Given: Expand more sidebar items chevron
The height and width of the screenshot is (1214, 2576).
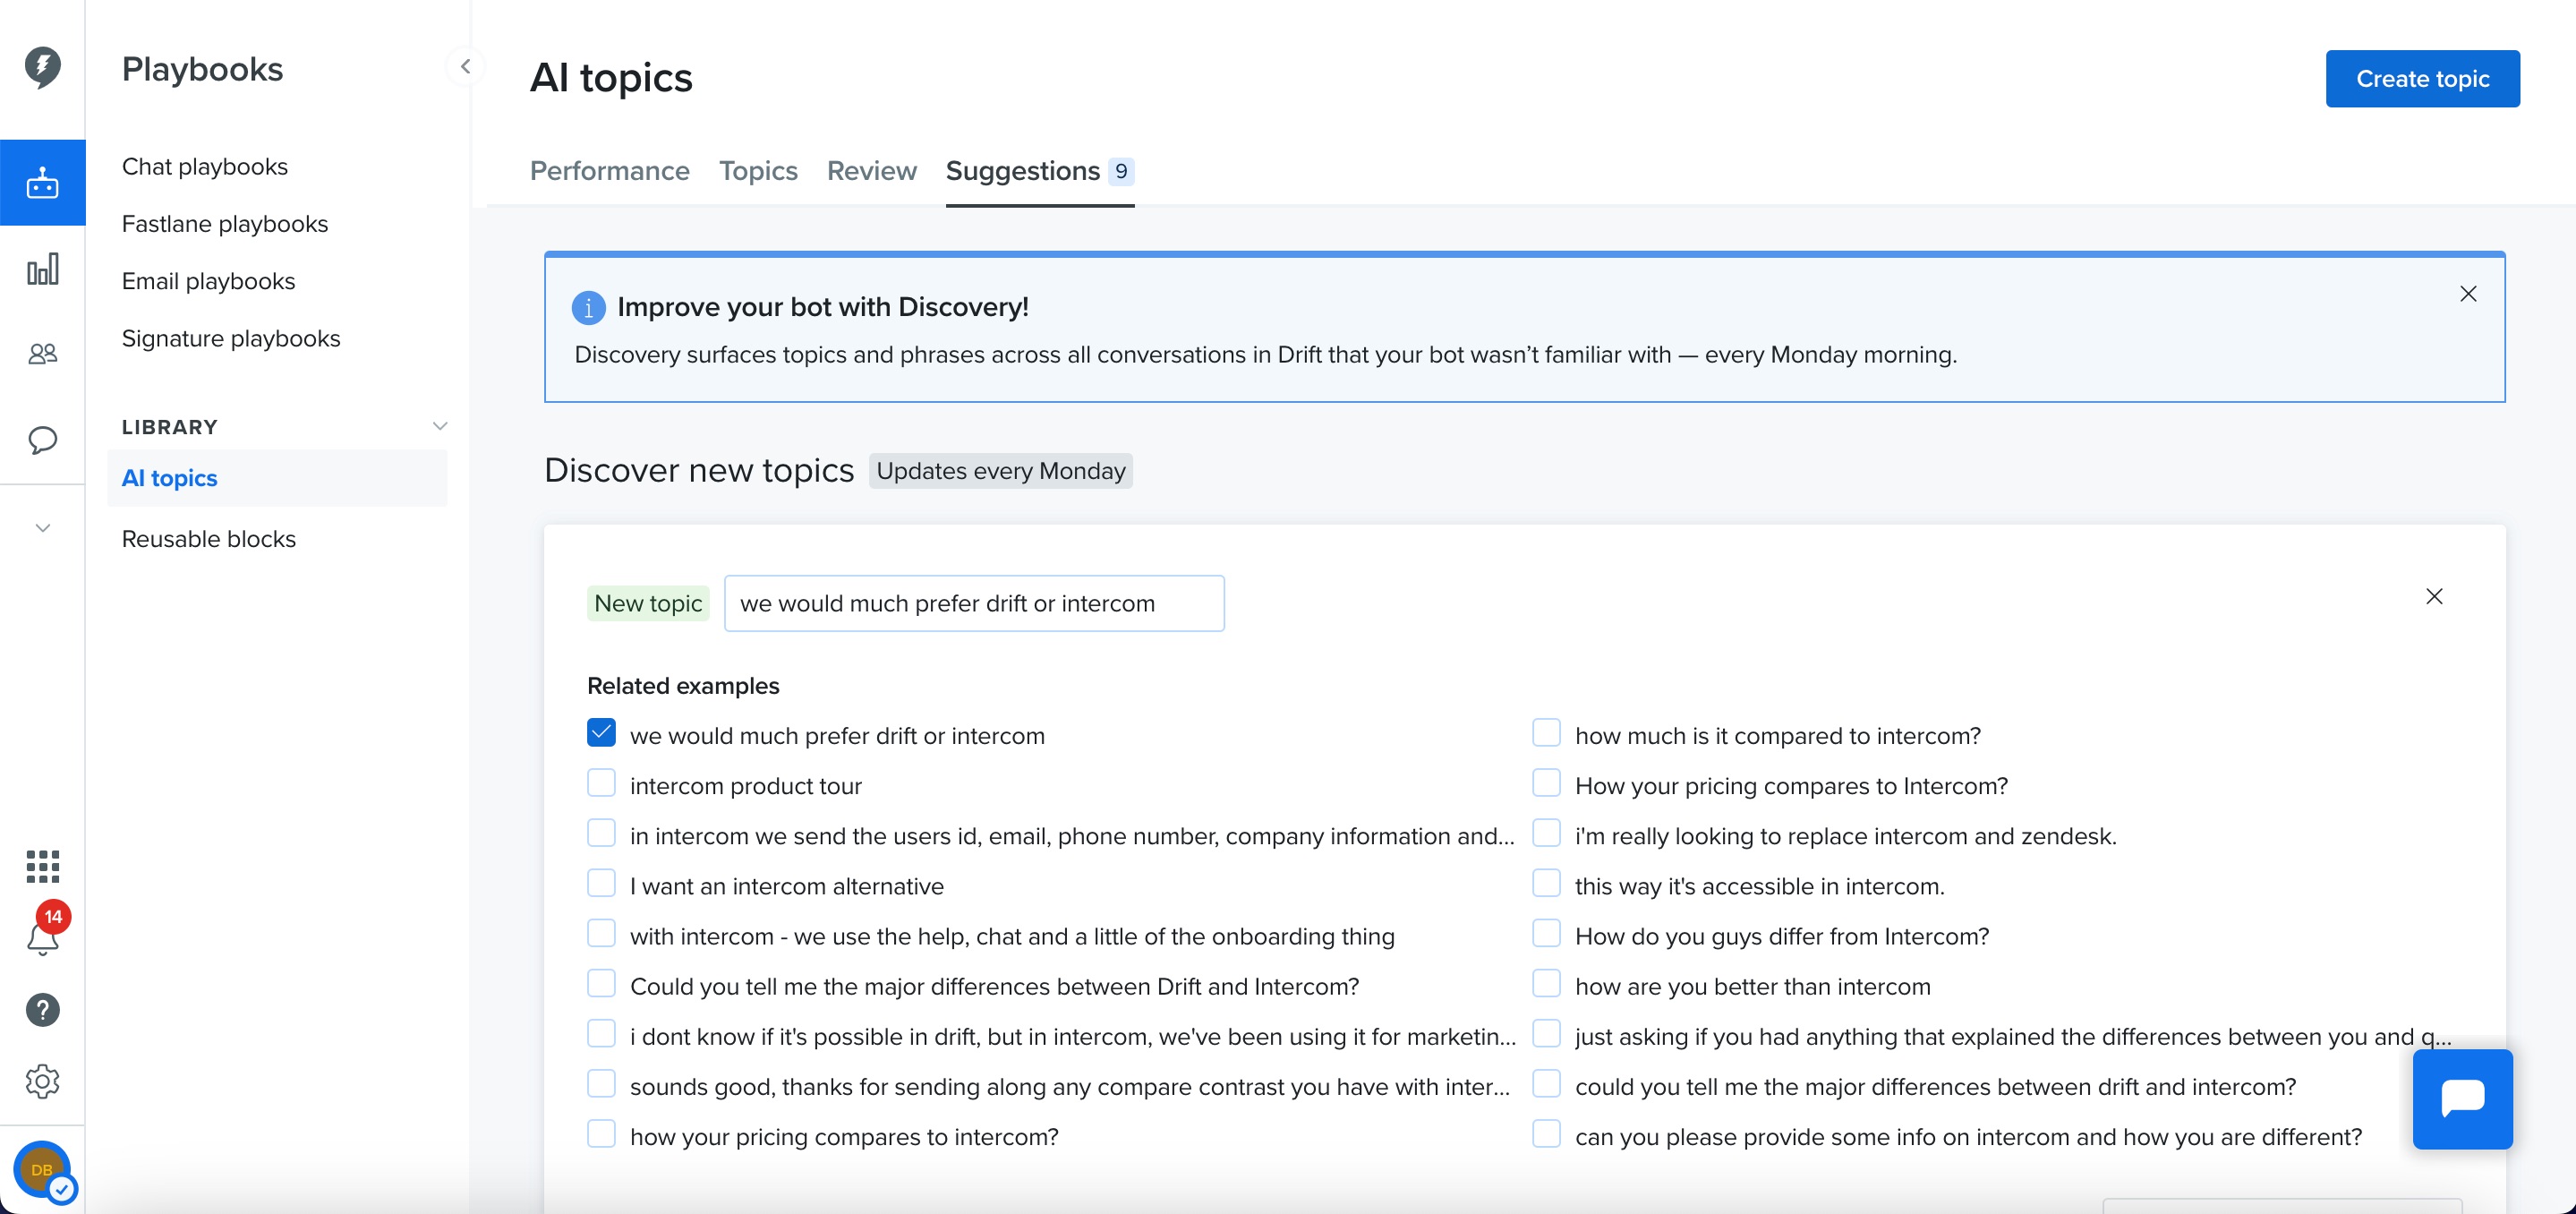Looking at the screenshot, I should click(x=42, y=528).
